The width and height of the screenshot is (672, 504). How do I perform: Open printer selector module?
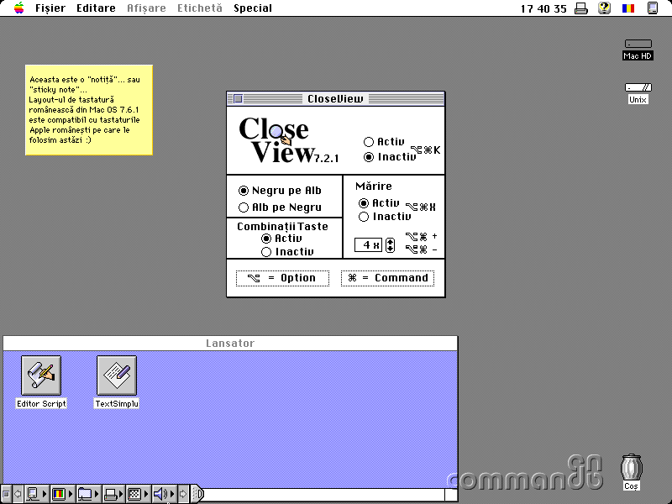tap(114, 494)
